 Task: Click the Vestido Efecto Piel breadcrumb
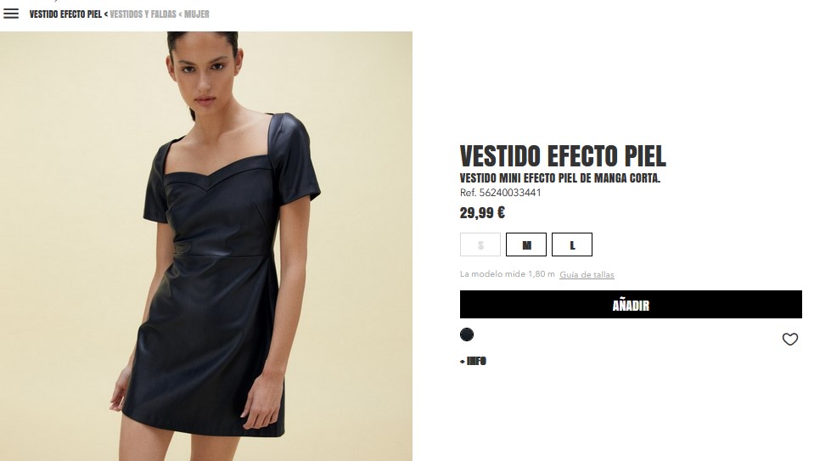[x=65, y=14]
